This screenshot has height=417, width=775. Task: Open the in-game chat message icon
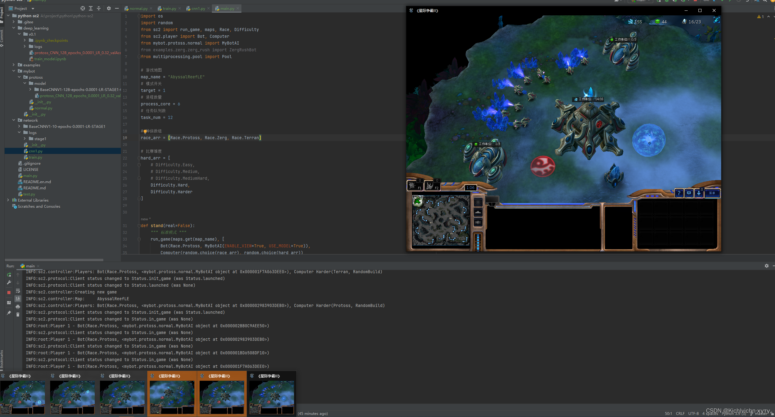point(689,193)
